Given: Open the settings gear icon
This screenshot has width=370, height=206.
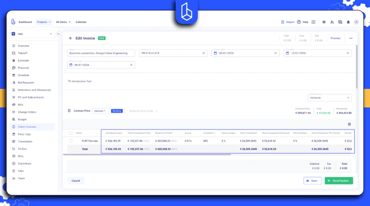Looking at the screenshot, I should pos(324,22).
